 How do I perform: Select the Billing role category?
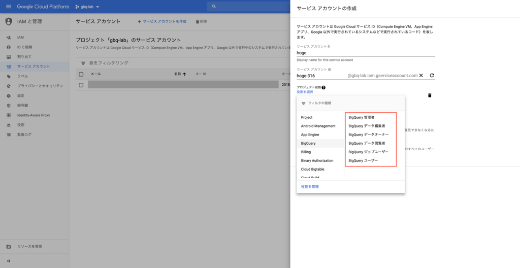[320, 152]
